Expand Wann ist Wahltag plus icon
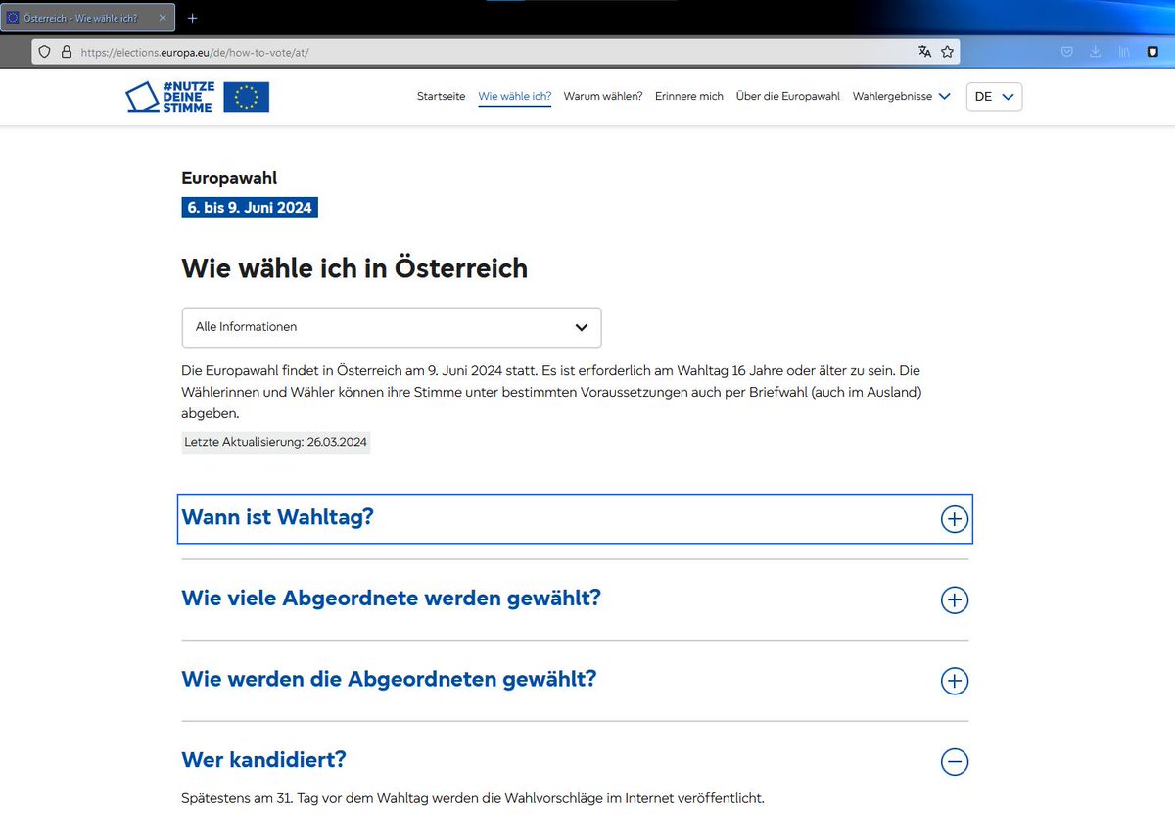The height and width of the screenshot is (814, 1175). point(954,519)
